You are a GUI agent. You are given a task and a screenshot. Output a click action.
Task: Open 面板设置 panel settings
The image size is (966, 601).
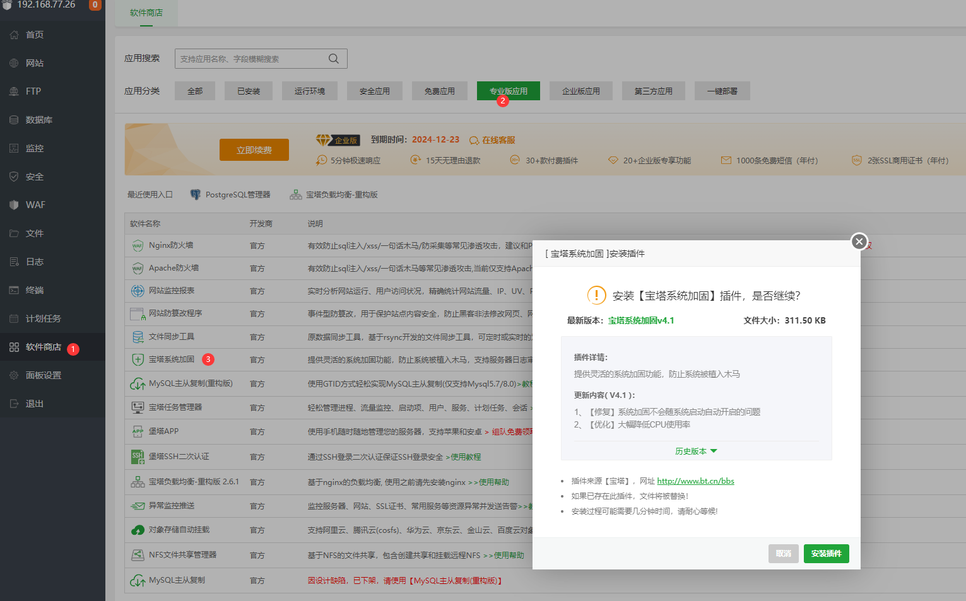coord(52,375)
